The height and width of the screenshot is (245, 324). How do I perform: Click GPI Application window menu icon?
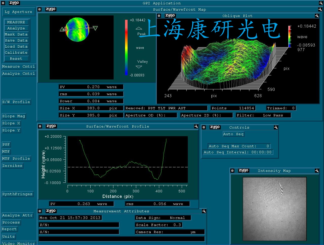coord(3,3)
